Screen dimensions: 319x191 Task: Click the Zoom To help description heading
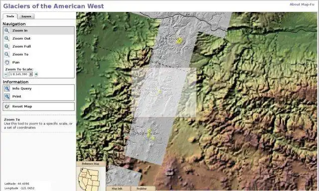coord(12,119)
